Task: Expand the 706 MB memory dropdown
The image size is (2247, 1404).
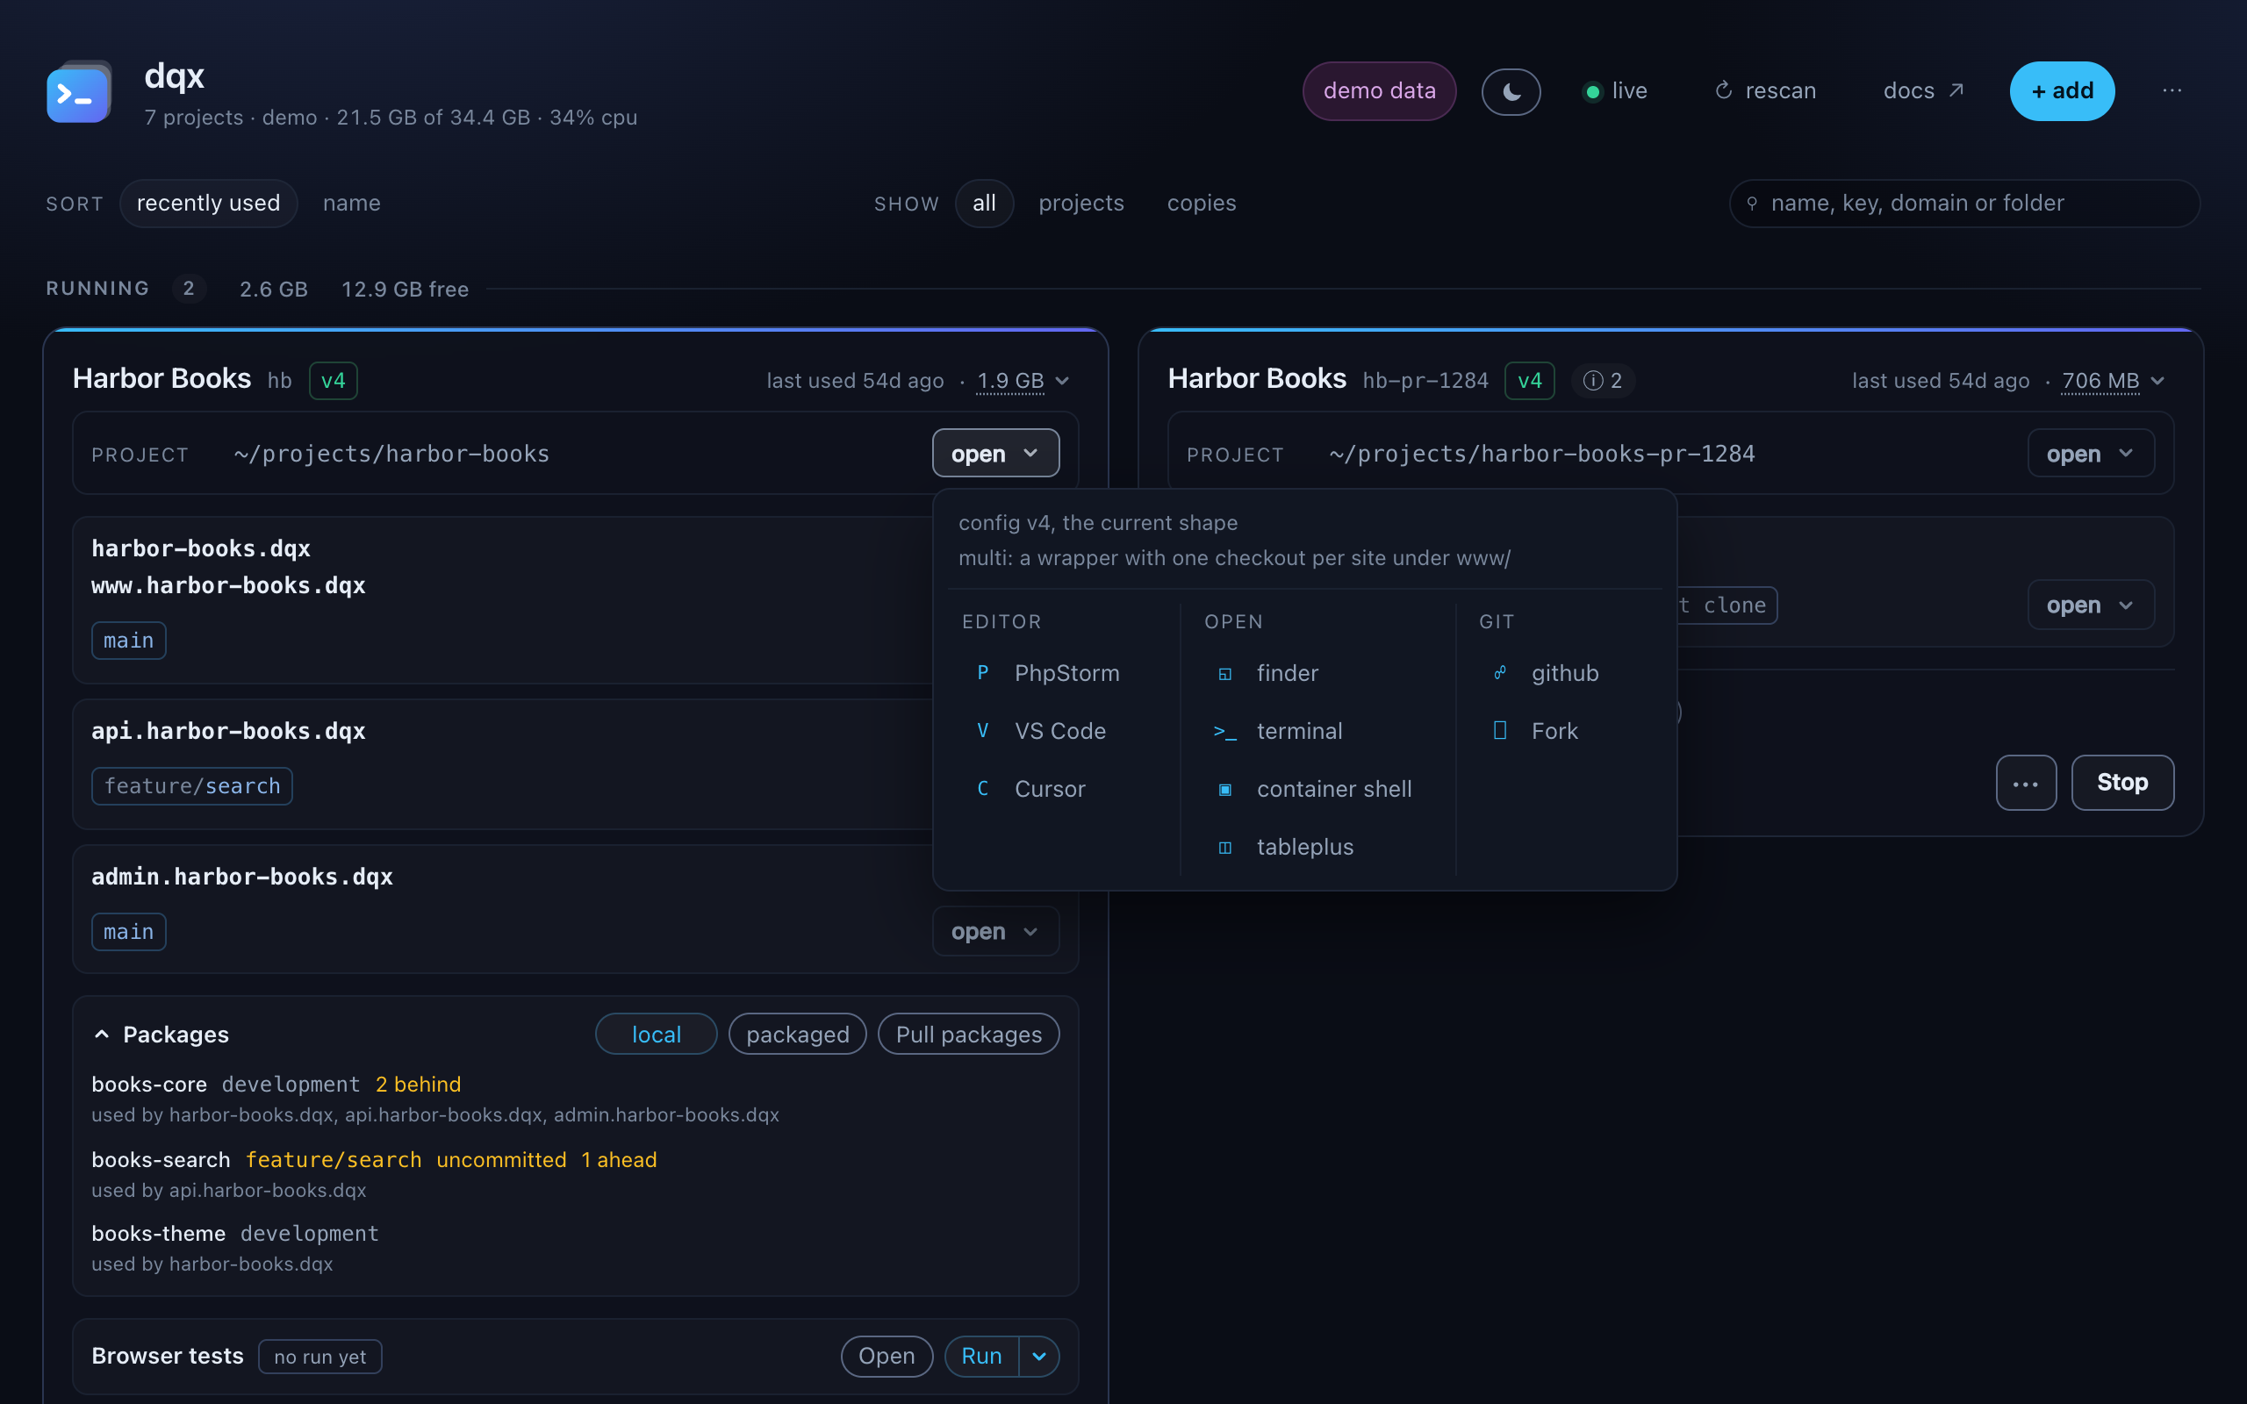Action: tap(2113, 381)
